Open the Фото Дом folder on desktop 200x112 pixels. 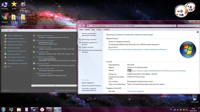(14, 19)
